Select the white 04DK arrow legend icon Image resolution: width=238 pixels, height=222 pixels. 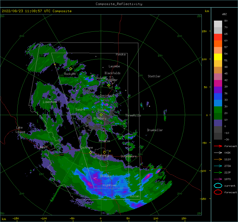pos(218,153)
